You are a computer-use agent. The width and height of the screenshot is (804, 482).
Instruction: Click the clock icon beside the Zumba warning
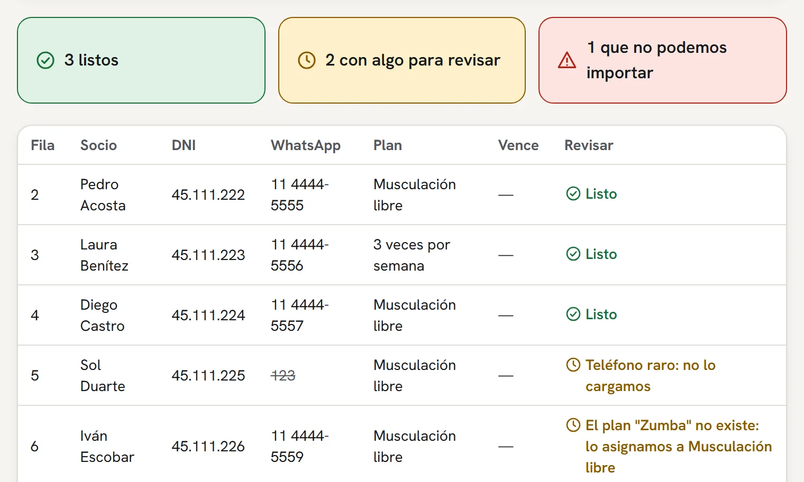coord(573,425)
